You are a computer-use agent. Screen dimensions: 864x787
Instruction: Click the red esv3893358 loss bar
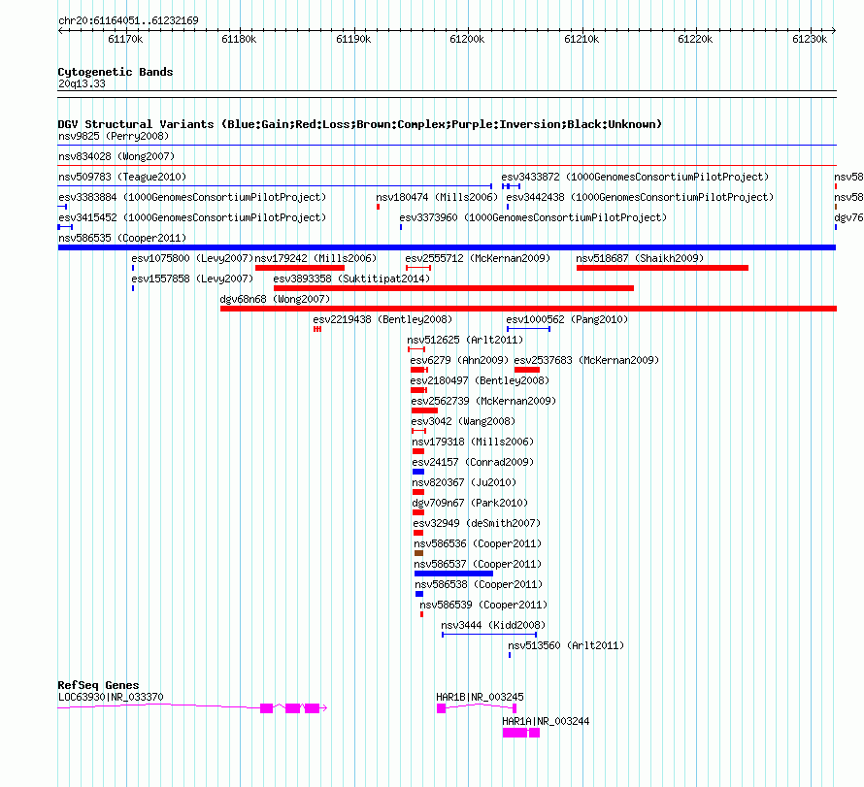tap(453, 288)
